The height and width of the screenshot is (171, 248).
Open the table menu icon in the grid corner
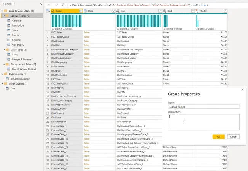pyautogui.click(x=48, y=11)
